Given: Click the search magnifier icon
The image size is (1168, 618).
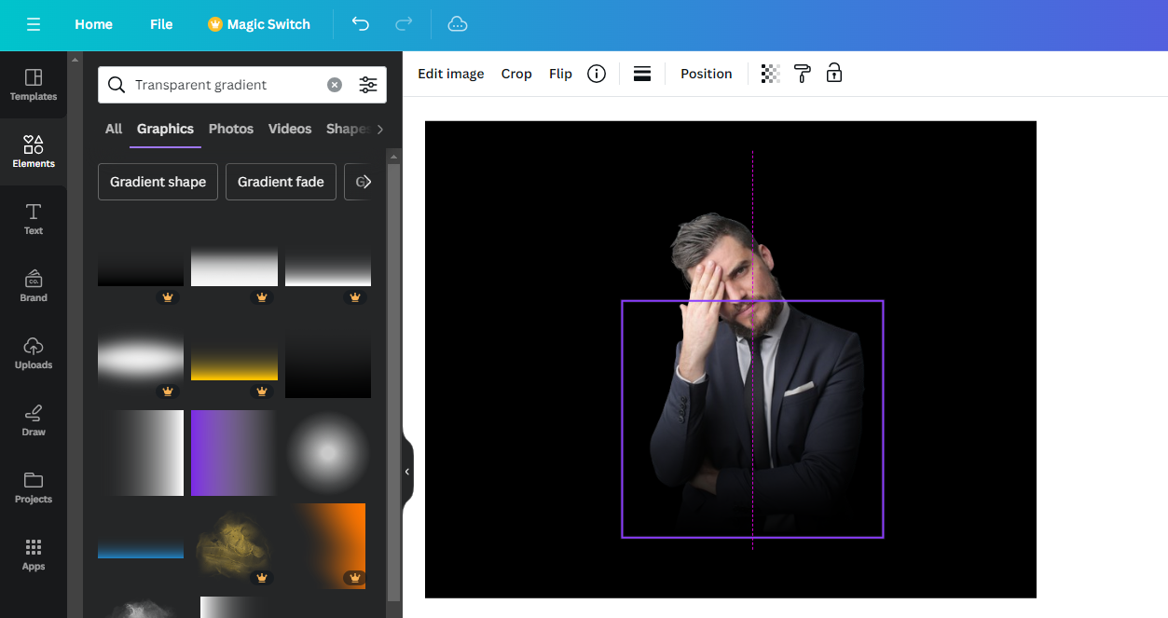Looking at the screenshot, I should (x=117, y=85).
